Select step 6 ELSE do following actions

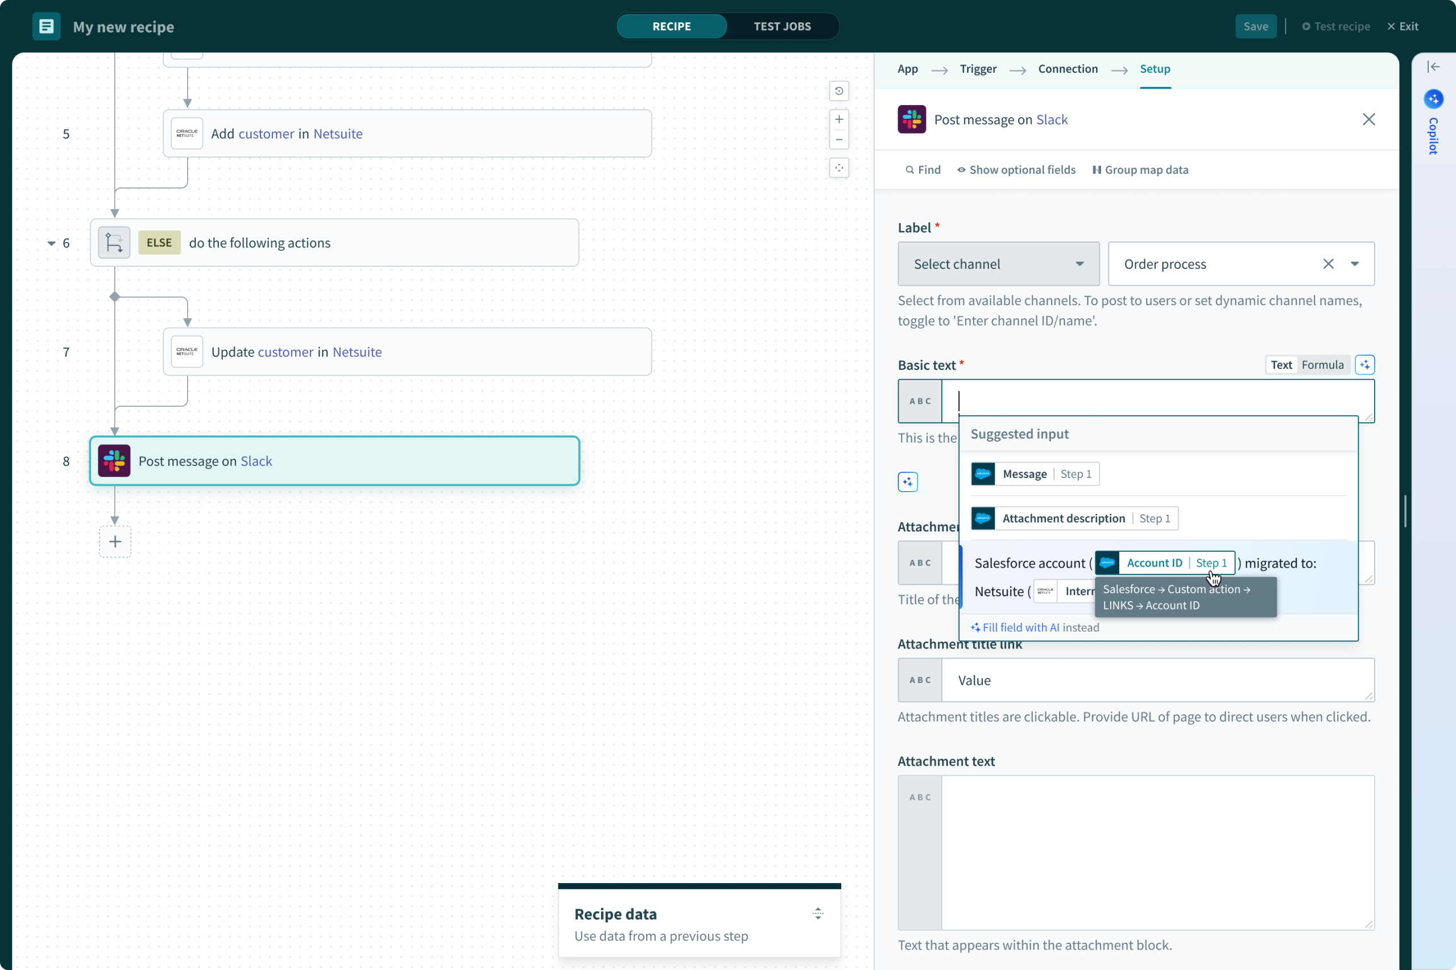click(334, 243)
